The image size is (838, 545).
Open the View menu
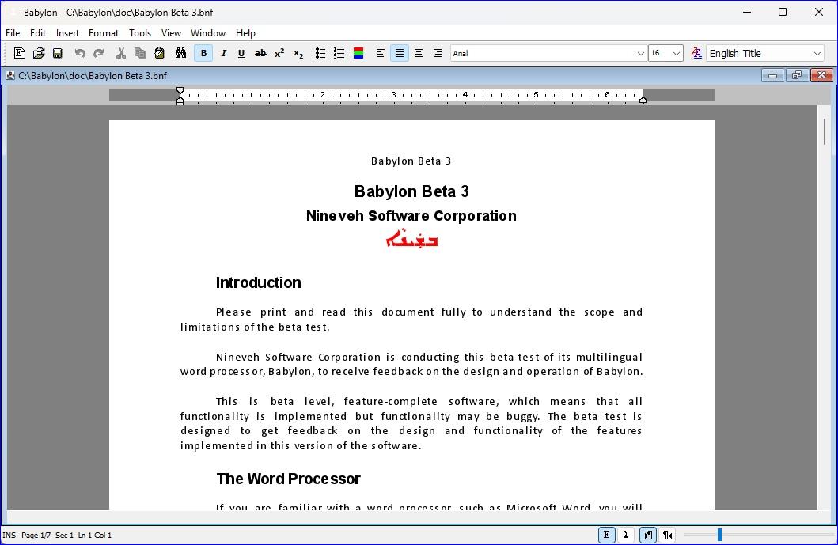click(171, 33)
